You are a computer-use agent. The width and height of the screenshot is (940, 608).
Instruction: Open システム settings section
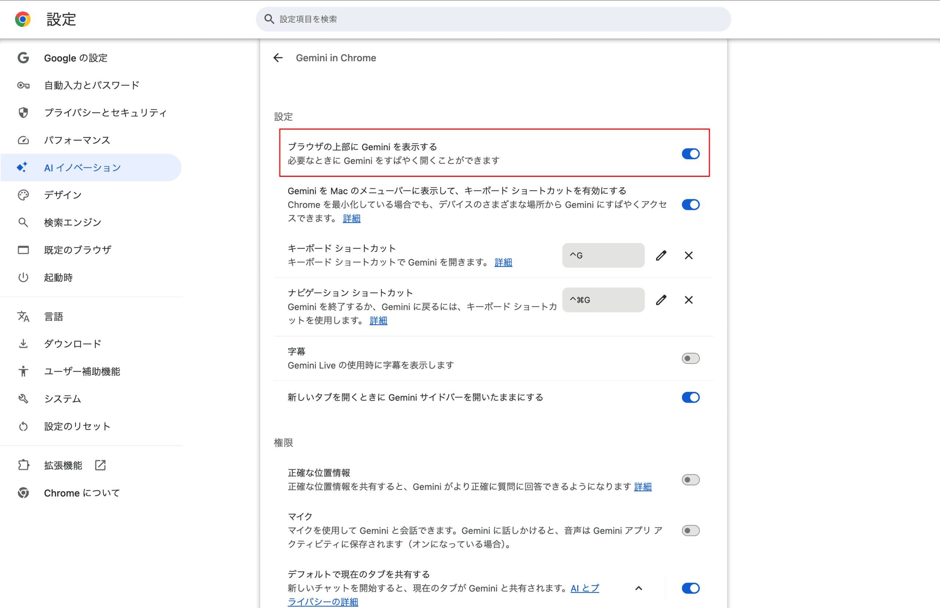tap(91, 399)
